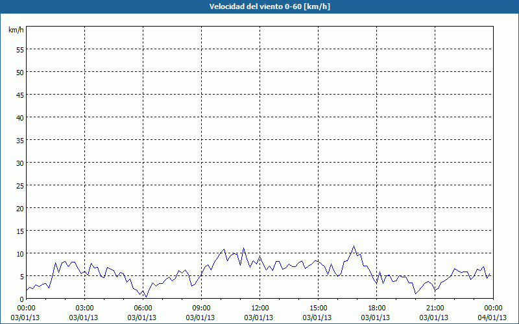Viewport: 519px width, 324px height.
Task: Click the 03:00 time label on the x-axis
Action: click(84, 308)
